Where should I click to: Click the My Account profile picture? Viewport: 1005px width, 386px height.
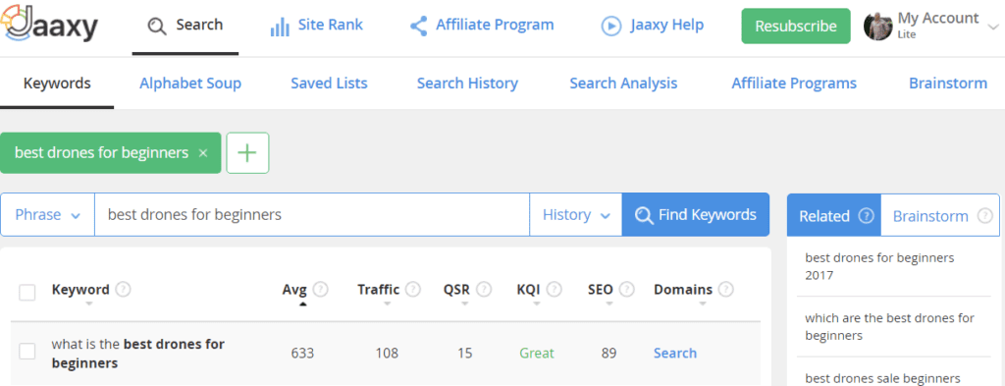(877, 26)
